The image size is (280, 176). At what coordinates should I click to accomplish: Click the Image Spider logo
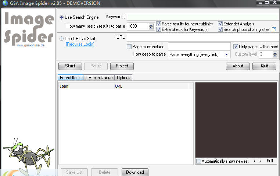pos(29,28)
